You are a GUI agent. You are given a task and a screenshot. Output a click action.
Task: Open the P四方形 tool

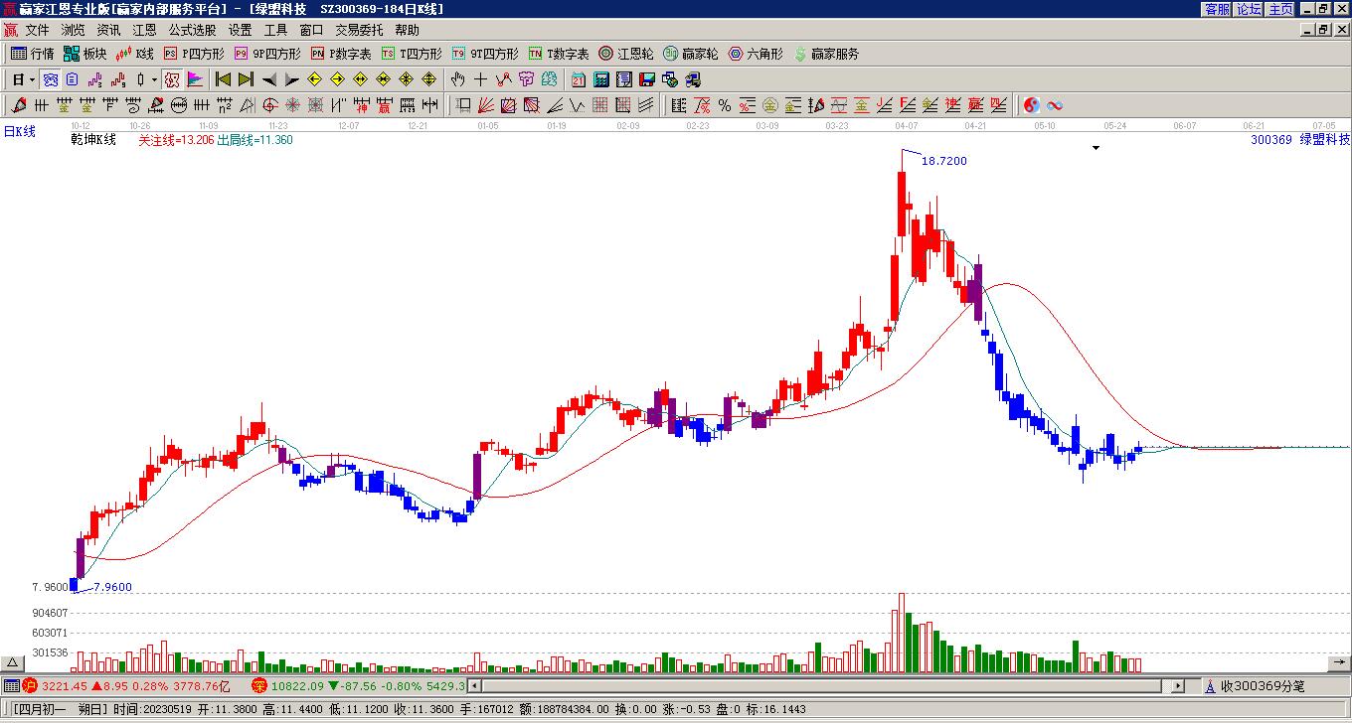pos(195,54)
